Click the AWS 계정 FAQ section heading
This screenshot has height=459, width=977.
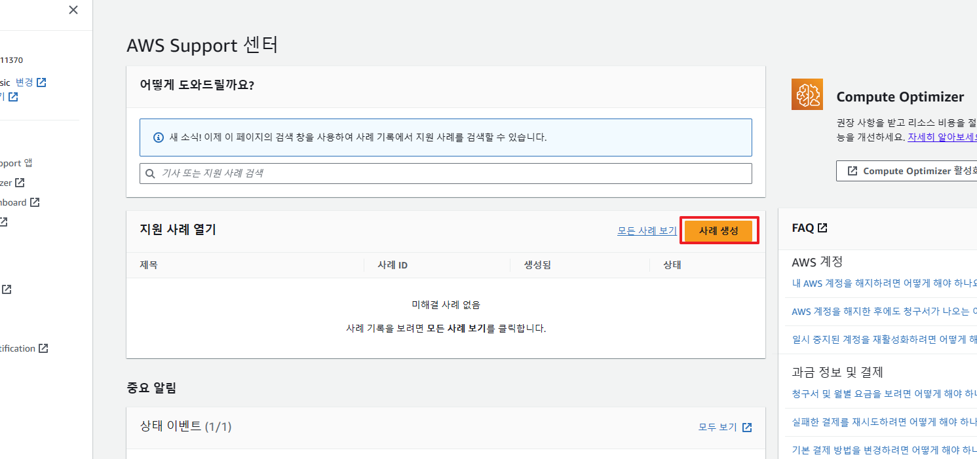817,261
